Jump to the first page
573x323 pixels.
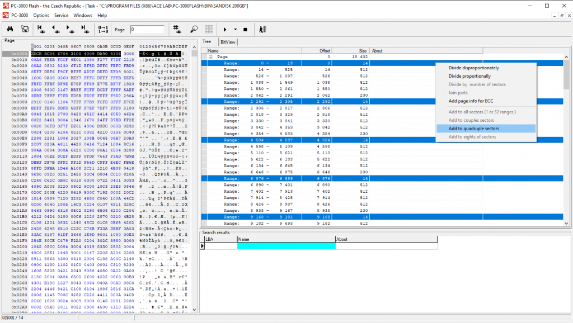[x=41, y=29]
